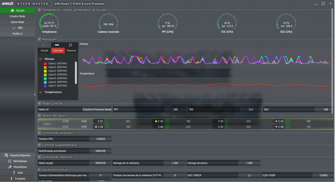Open Importer/Exporter
This screenshot has height=182, width=335.
click(17, 155)
